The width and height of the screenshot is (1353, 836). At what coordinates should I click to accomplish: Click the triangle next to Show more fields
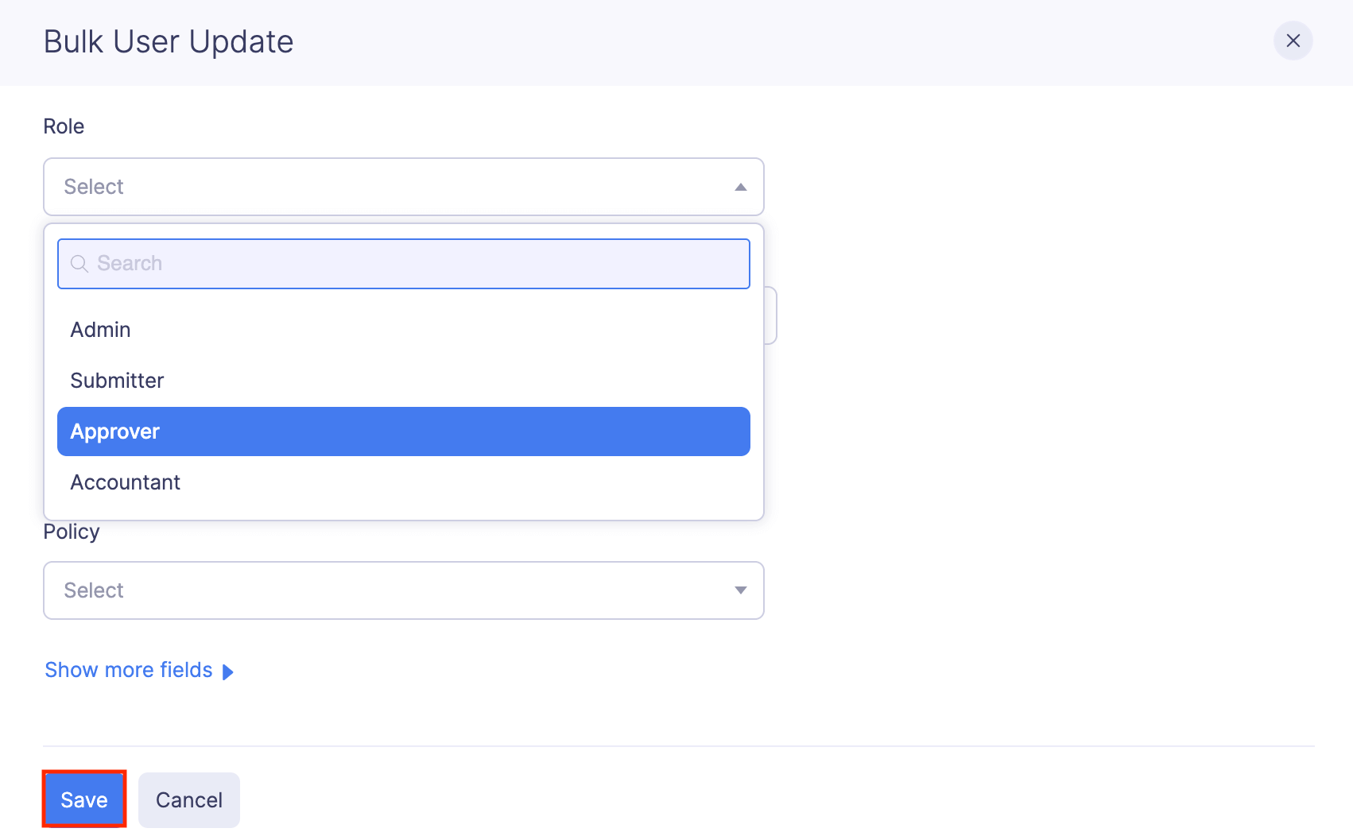[228, 672]
